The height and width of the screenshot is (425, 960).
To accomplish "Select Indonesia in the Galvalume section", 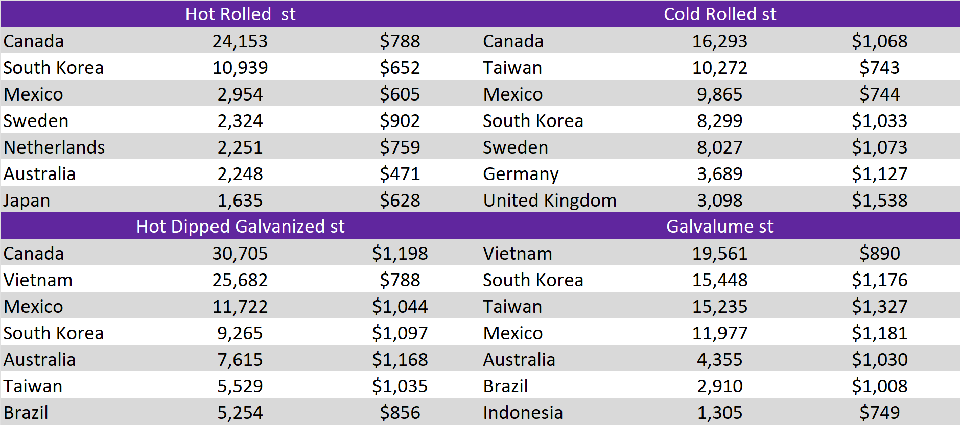I will [523, 413].
